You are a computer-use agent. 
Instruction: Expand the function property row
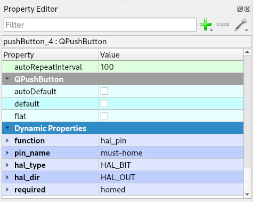(x=7, y=141)
